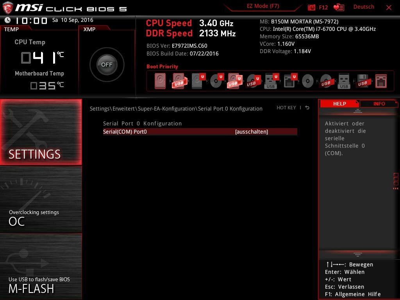Viewport: 400px width, 300px height.
Task: Select the Serial(COM) Port0 setting row
Action: click(x=200, y=132)
